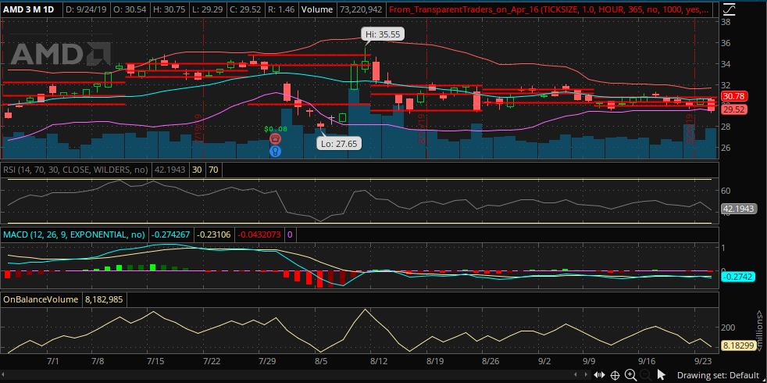Click the RSI oversold value 30
The image size is (767, 383).
(197, 170)
